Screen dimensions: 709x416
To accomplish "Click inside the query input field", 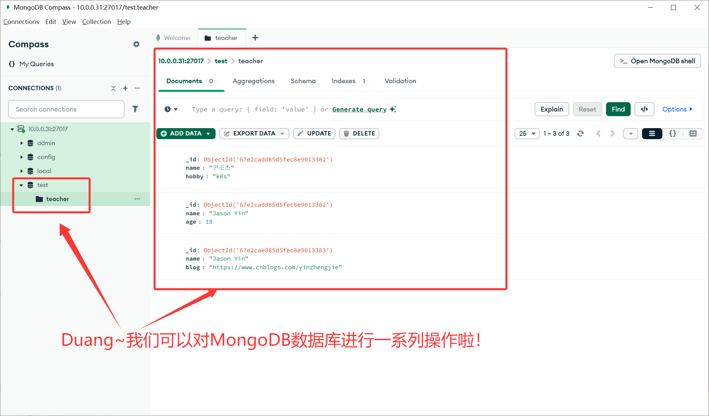I will [267, 109].
